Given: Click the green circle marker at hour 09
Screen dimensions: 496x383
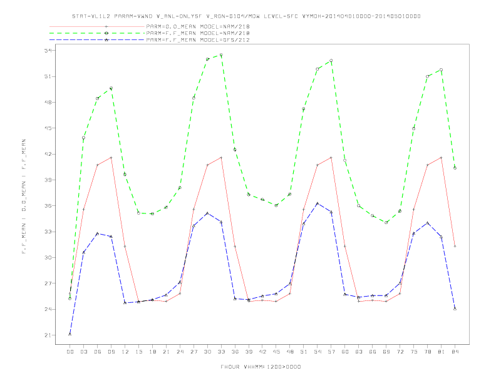Looking at the screenshot, I should pos(111,88).
